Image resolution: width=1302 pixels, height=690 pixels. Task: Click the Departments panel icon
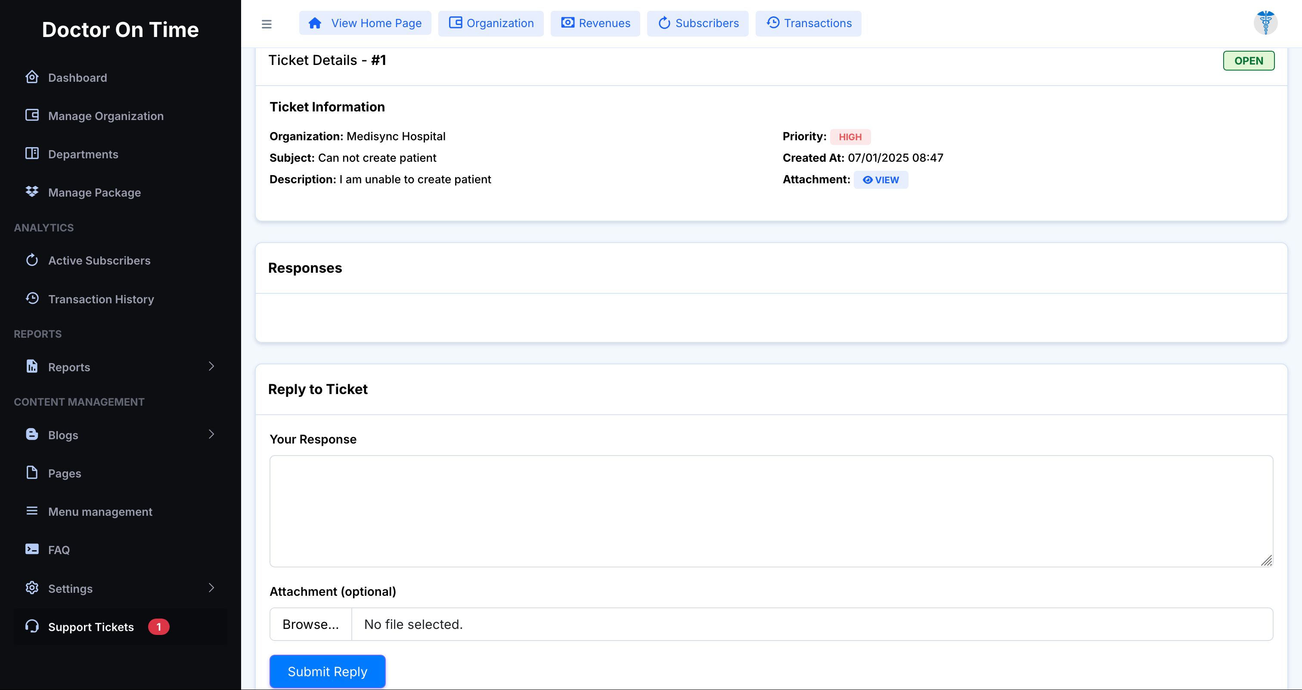click(x=32, y=154)
